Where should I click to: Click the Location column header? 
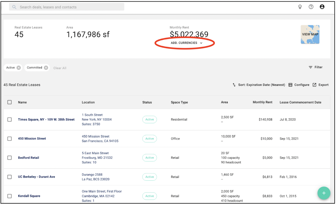coord(88,102)
